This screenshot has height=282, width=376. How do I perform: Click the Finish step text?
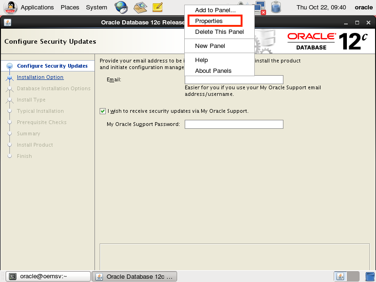coord(24,156)
